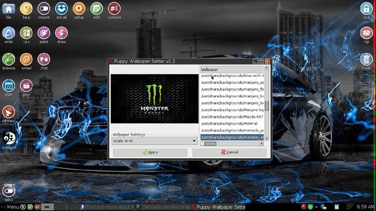Click the Cancel button
Image resolution: width=376 pixels, height=211 pixels.
[230, 152]
